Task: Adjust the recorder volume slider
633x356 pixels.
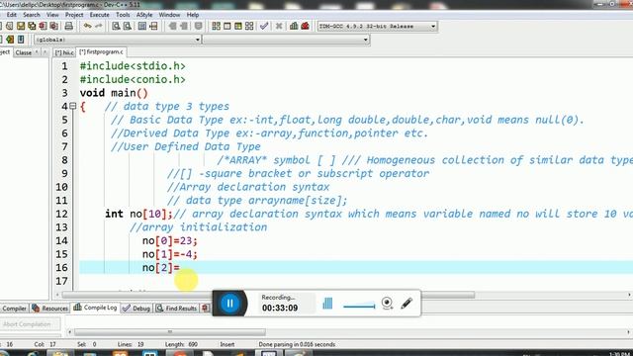Action: pyautogui.click(x=359, y=306)
